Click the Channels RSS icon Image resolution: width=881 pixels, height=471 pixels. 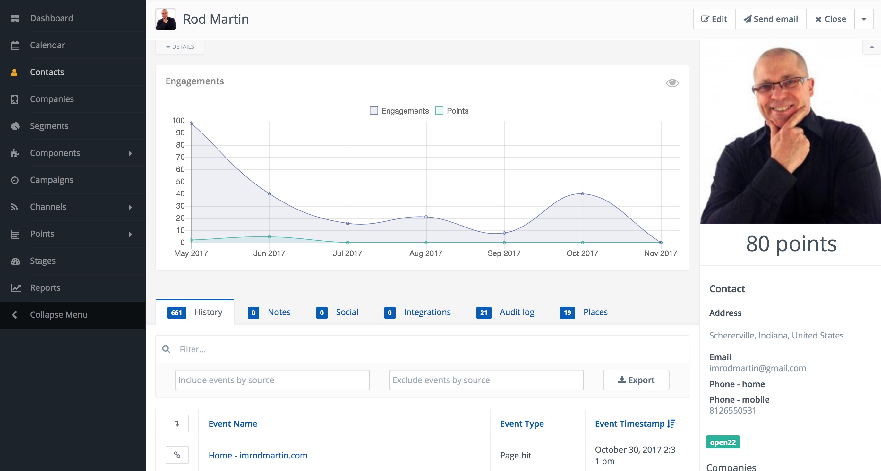[x=14, y=207]
